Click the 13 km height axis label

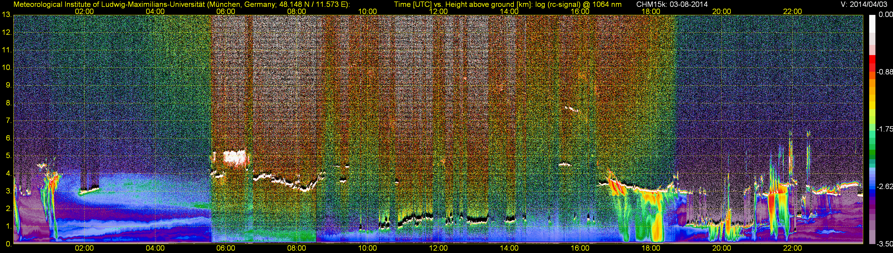coord(6,15)
